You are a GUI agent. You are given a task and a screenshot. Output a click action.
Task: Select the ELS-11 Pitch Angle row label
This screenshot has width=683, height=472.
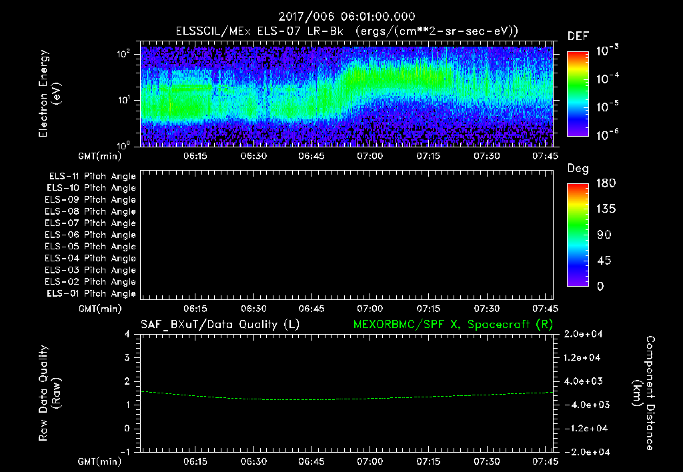[92, 177]
